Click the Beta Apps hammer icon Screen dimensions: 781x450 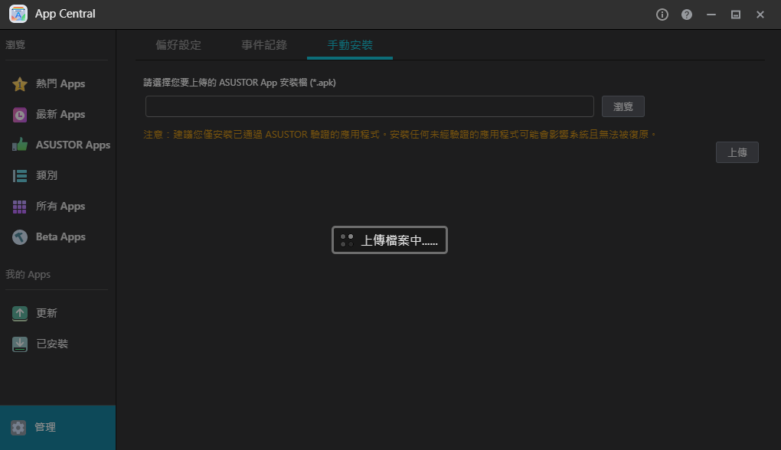click(19, 237)
